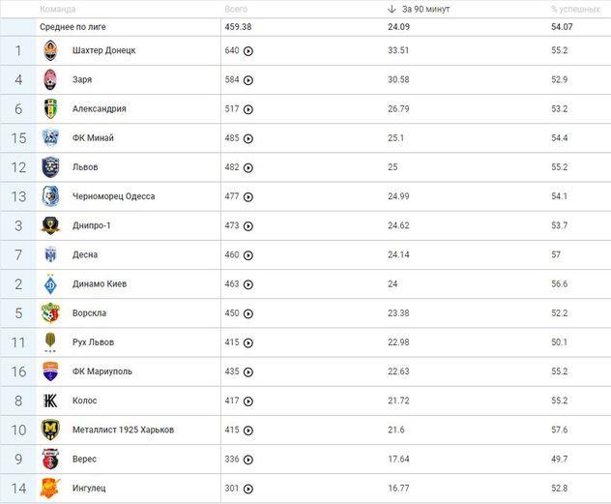Viewport: 611px width, 504px height.
Task: Sort table by Всего column header
Action: (235, 9)
